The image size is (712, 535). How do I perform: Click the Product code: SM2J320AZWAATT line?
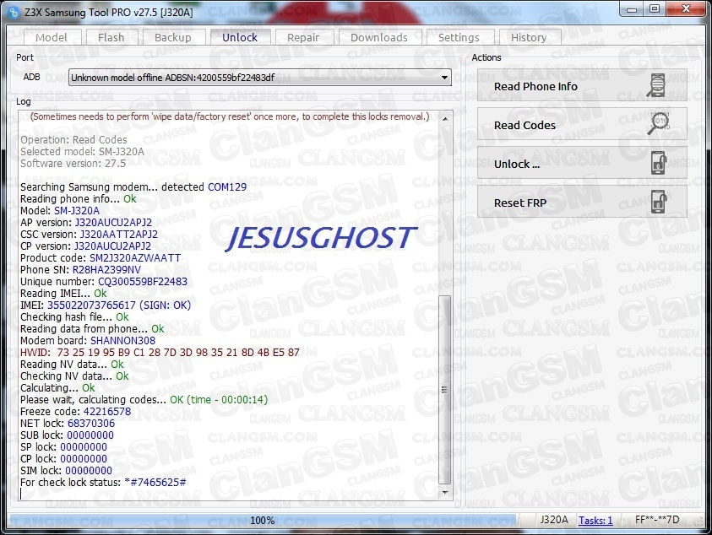tap(101, 257)
